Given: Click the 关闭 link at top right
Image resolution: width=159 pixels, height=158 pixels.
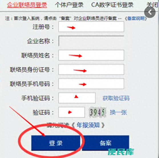Looking at the screenshot, I should [x=152, y=5].
